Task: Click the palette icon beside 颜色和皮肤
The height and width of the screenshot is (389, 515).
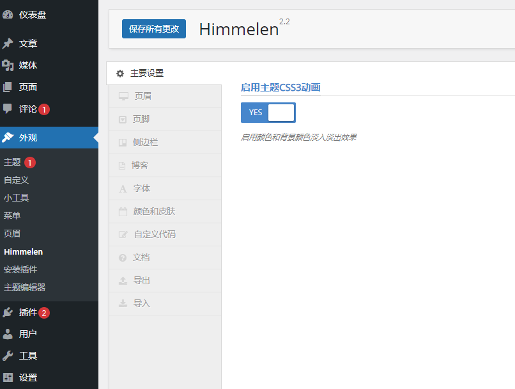Action: click(123, 211)
